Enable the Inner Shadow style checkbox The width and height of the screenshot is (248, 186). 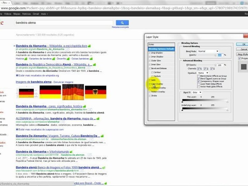tap(150, 57)
